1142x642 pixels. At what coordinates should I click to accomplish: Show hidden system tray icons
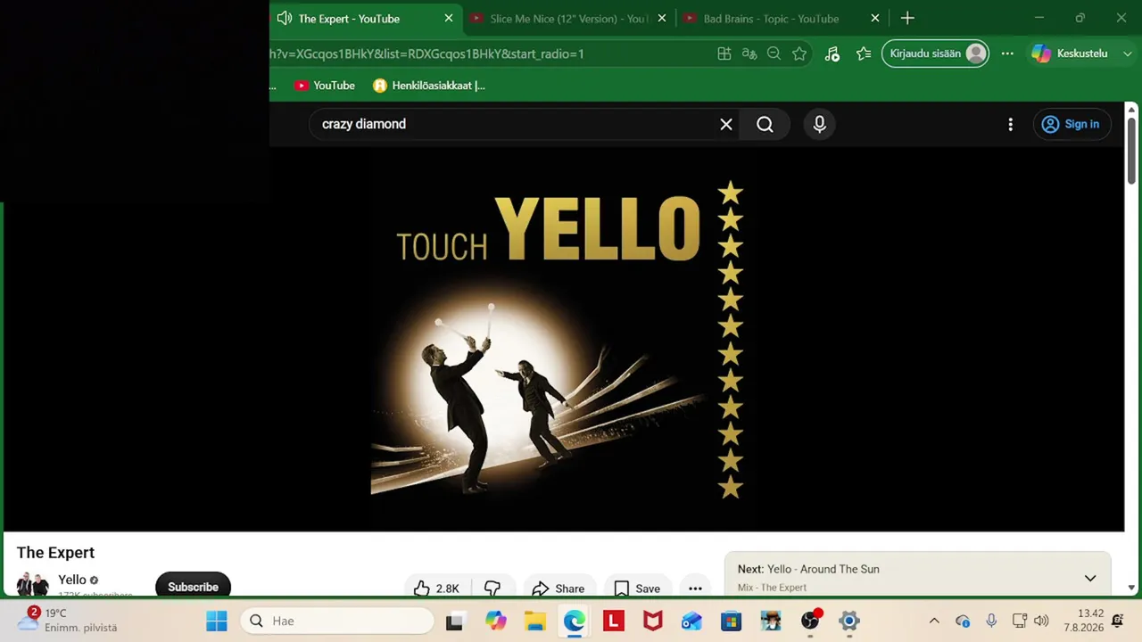(934, 621)
